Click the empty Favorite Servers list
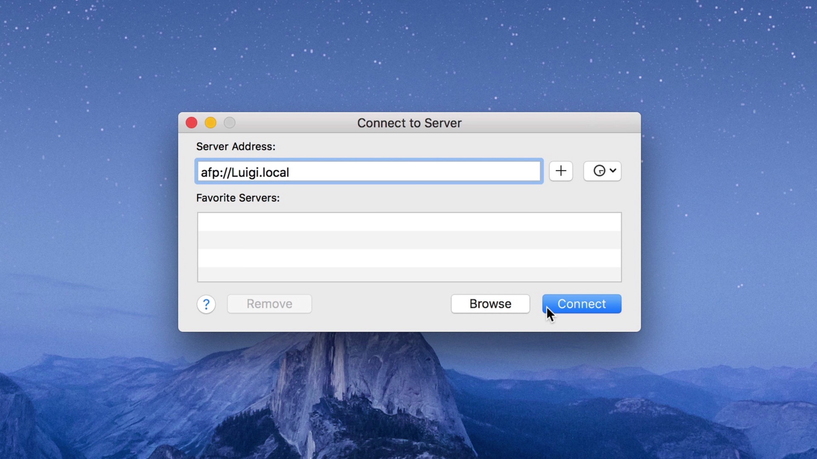 [x=408, y=247]
